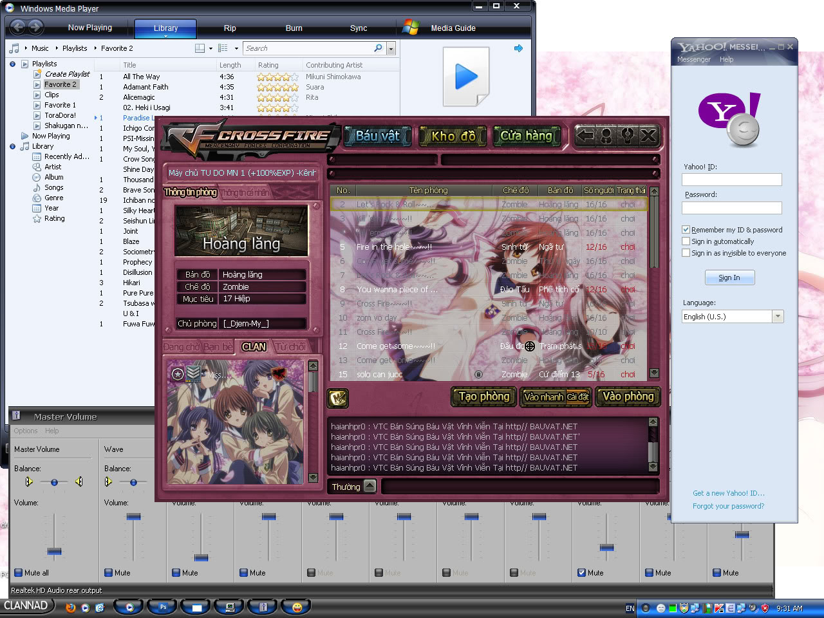
Task: Expand the Thường chat mode selector
Action: pos(370,486)
